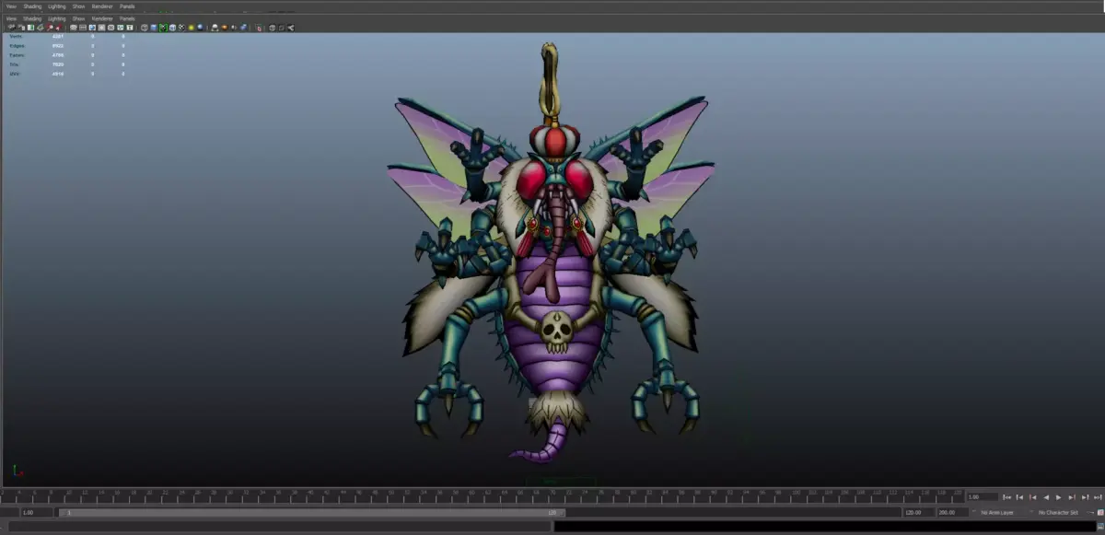Open the Camera Attributes toolbar icon

[x=21, y=28]
